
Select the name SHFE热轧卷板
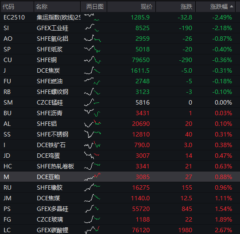[55, 166]
